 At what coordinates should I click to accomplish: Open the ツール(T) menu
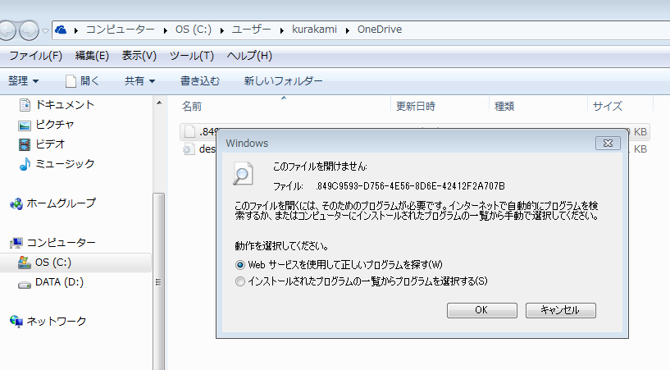(191, 56)
